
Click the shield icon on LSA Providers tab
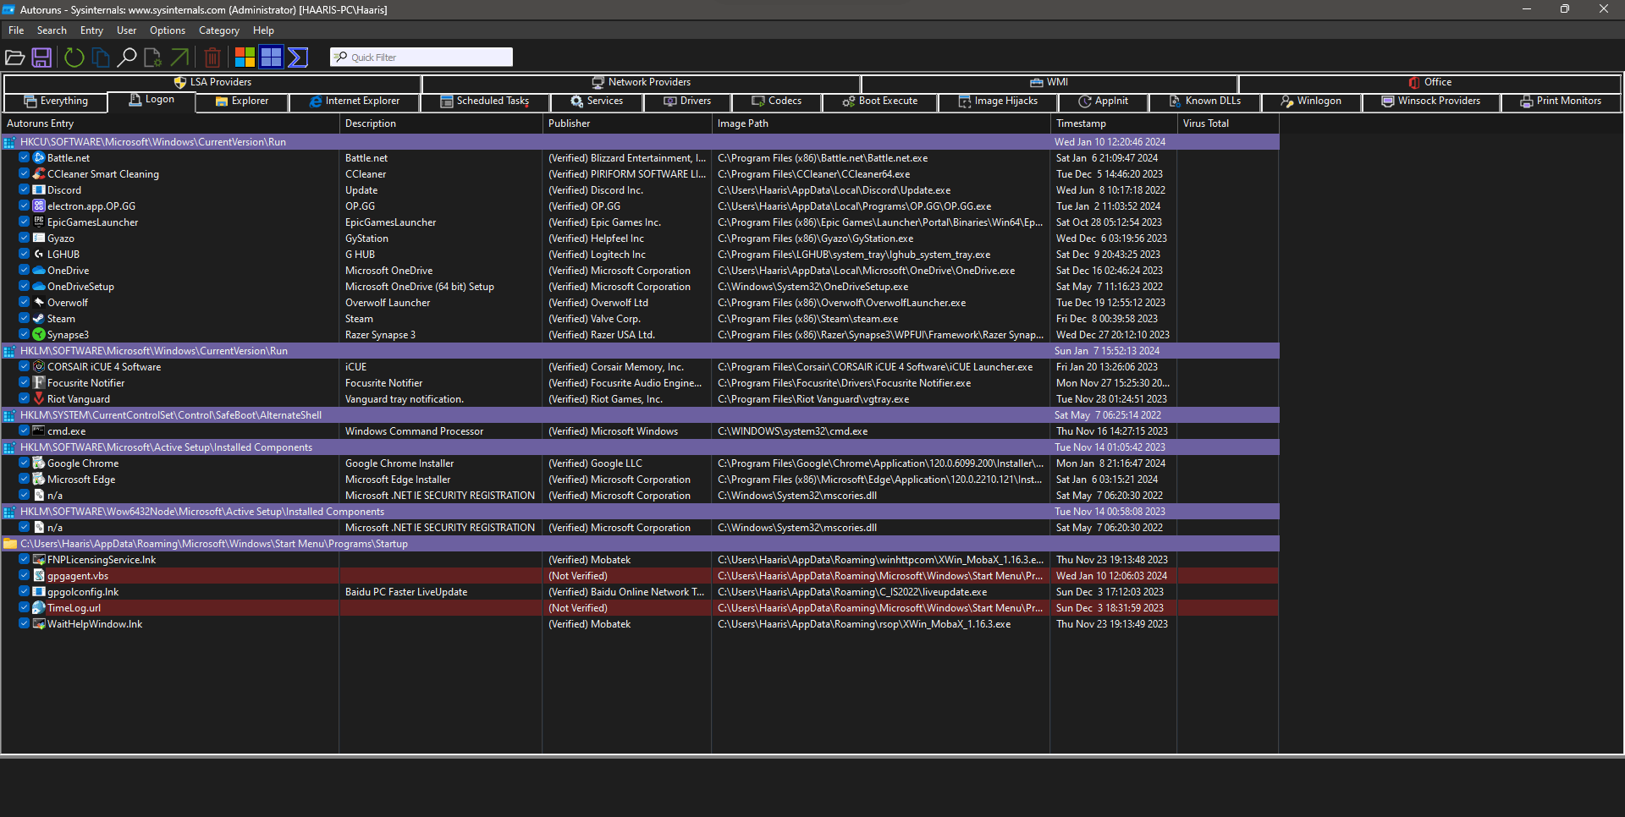[x=180, y=83]
